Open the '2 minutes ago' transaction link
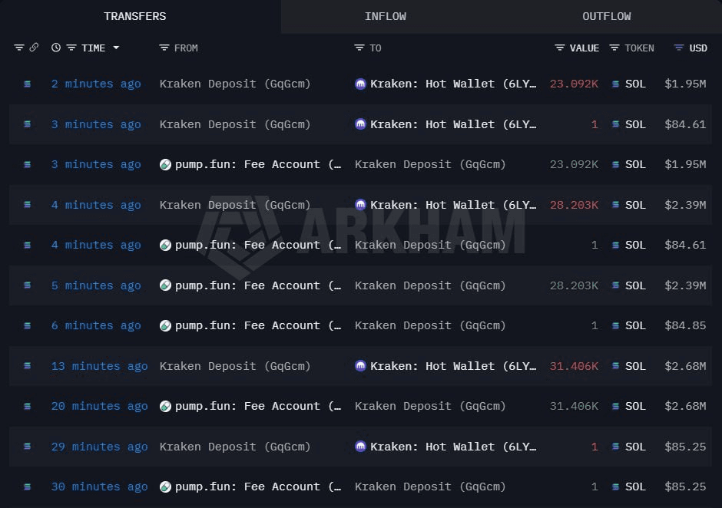 point(96,84)
